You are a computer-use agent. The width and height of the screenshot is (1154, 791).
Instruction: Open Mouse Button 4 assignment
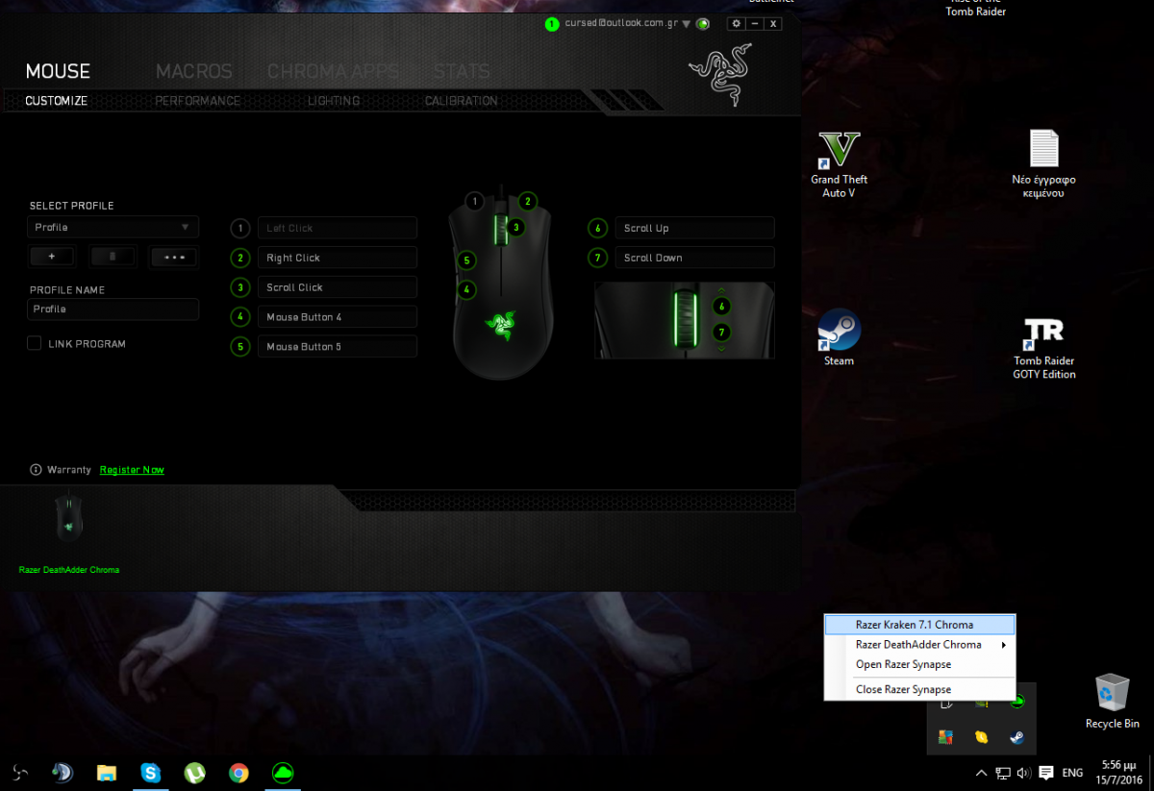click(337, 317)
